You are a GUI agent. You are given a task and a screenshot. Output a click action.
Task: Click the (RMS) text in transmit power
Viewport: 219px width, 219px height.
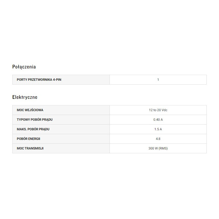point(163,148)
